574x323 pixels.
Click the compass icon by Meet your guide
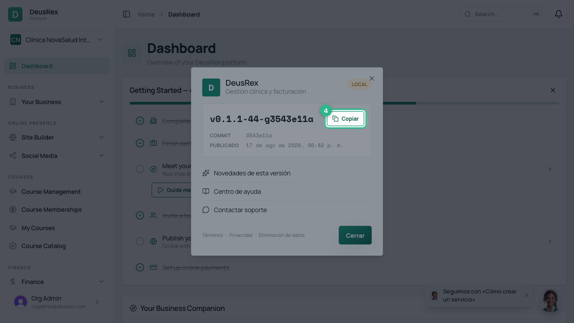coord(153,169)
